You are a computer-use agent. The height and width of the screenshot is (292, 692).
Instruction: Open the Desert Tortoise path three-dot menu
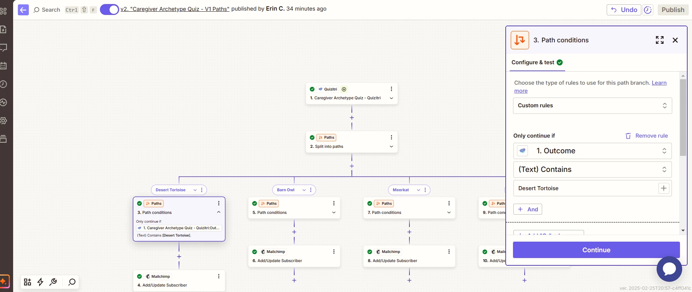(202, 190)
